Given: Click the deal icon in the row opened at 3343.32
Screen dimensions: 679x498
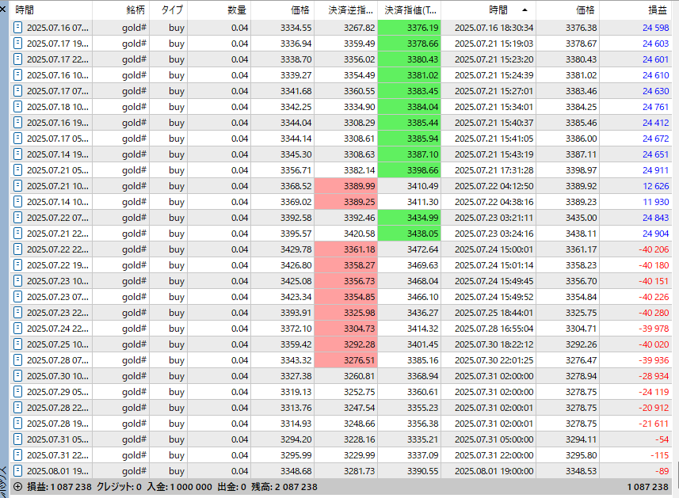Looking at the screenshot, I should click(17, 360).
